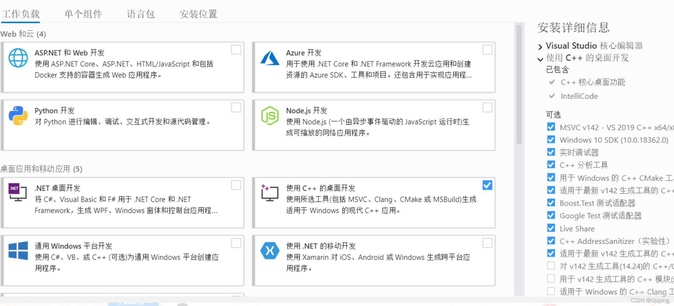Collapse the C++ desktop development details section

(540, 59)
